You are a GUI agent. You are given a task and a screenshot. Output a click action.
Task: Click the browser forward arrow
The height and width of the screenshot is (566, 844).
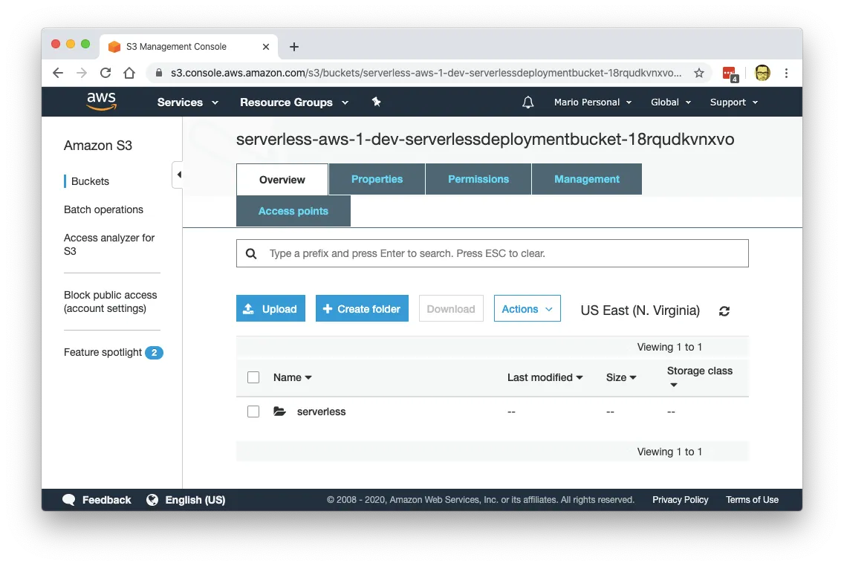point(82,74)
